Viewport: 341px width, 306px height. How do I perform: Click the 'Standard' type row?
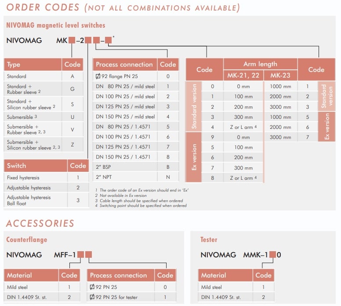coord(44,76)
